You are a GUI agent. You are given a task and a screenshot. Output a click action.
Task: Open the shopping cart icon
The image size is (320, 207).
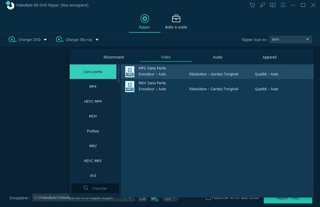252,5
